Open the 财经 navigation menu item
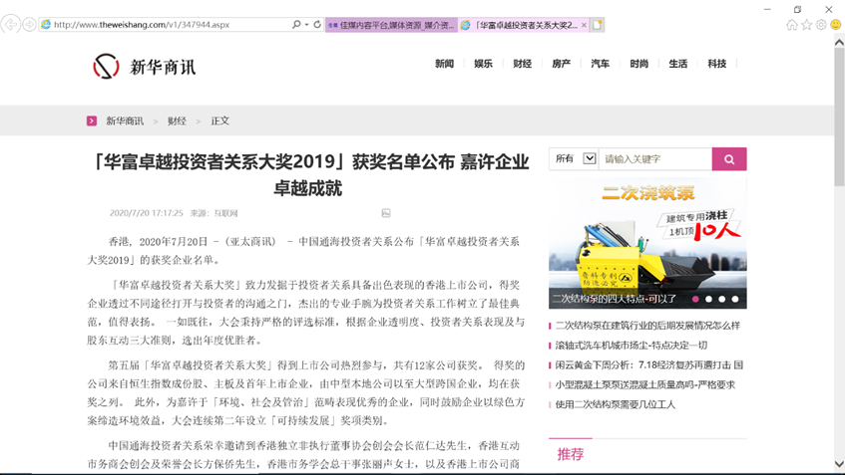Viewport: 845px width, 475px height. point(522,64)
